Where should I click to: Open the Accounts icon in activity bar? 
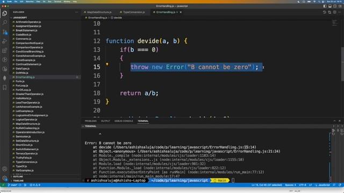coord(5,169)
